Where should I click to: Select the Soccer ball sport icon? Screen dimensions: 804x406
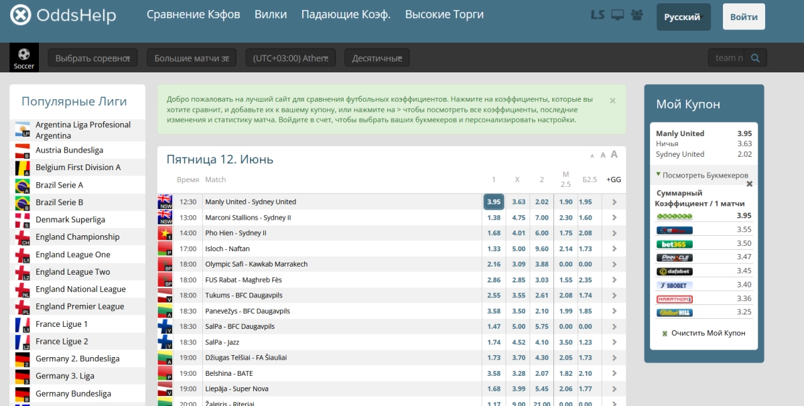point(24,58)
